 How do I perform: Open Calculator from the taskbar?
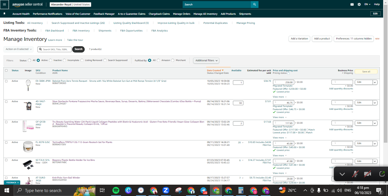tap(241, 190)
